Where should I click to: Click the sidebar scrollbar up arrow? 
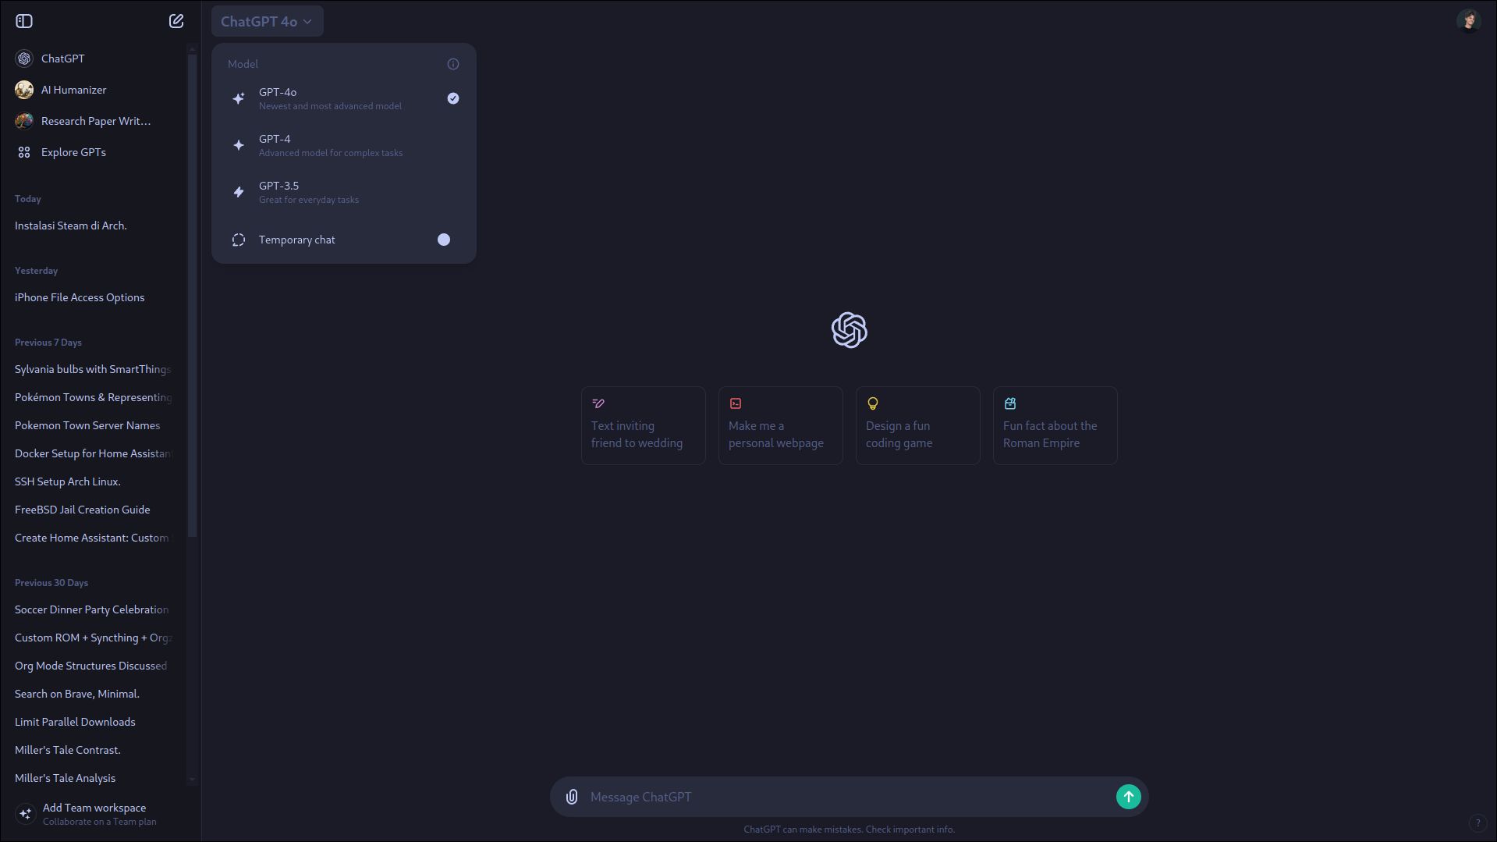192,49
